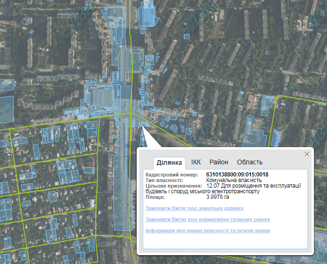Click Замовити Витяг про нормативну грошову оцінку link
The image size is (327, 264).
208,219
